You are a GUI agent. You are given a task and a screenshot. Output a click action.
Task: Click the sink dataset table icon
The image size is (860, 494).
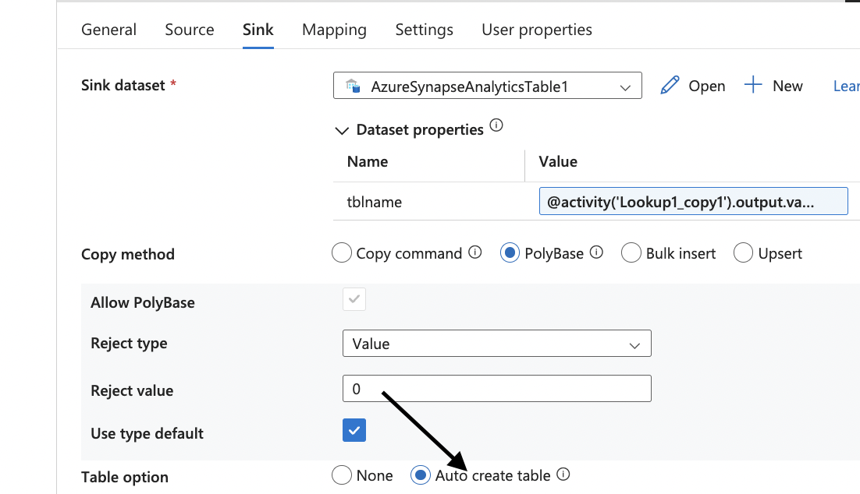pyautogui.click(x=352, y=86)
